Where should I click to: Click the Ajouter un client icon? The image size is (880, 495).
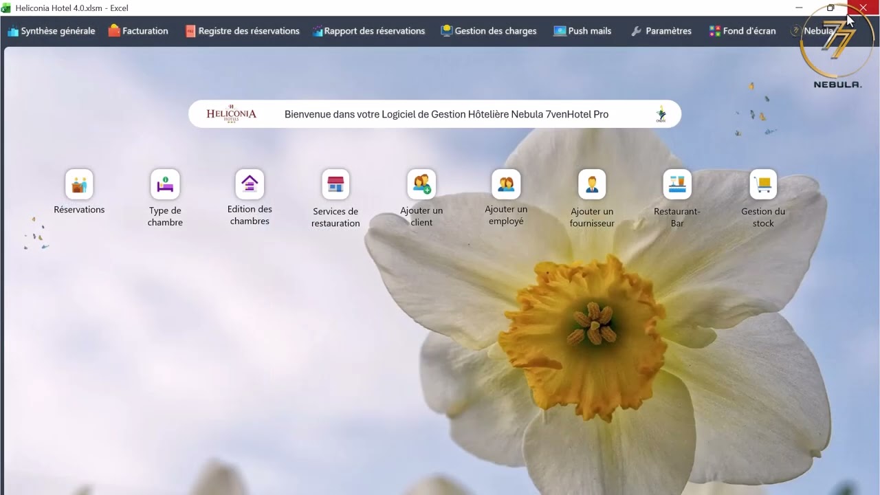(x=421, y=184)
